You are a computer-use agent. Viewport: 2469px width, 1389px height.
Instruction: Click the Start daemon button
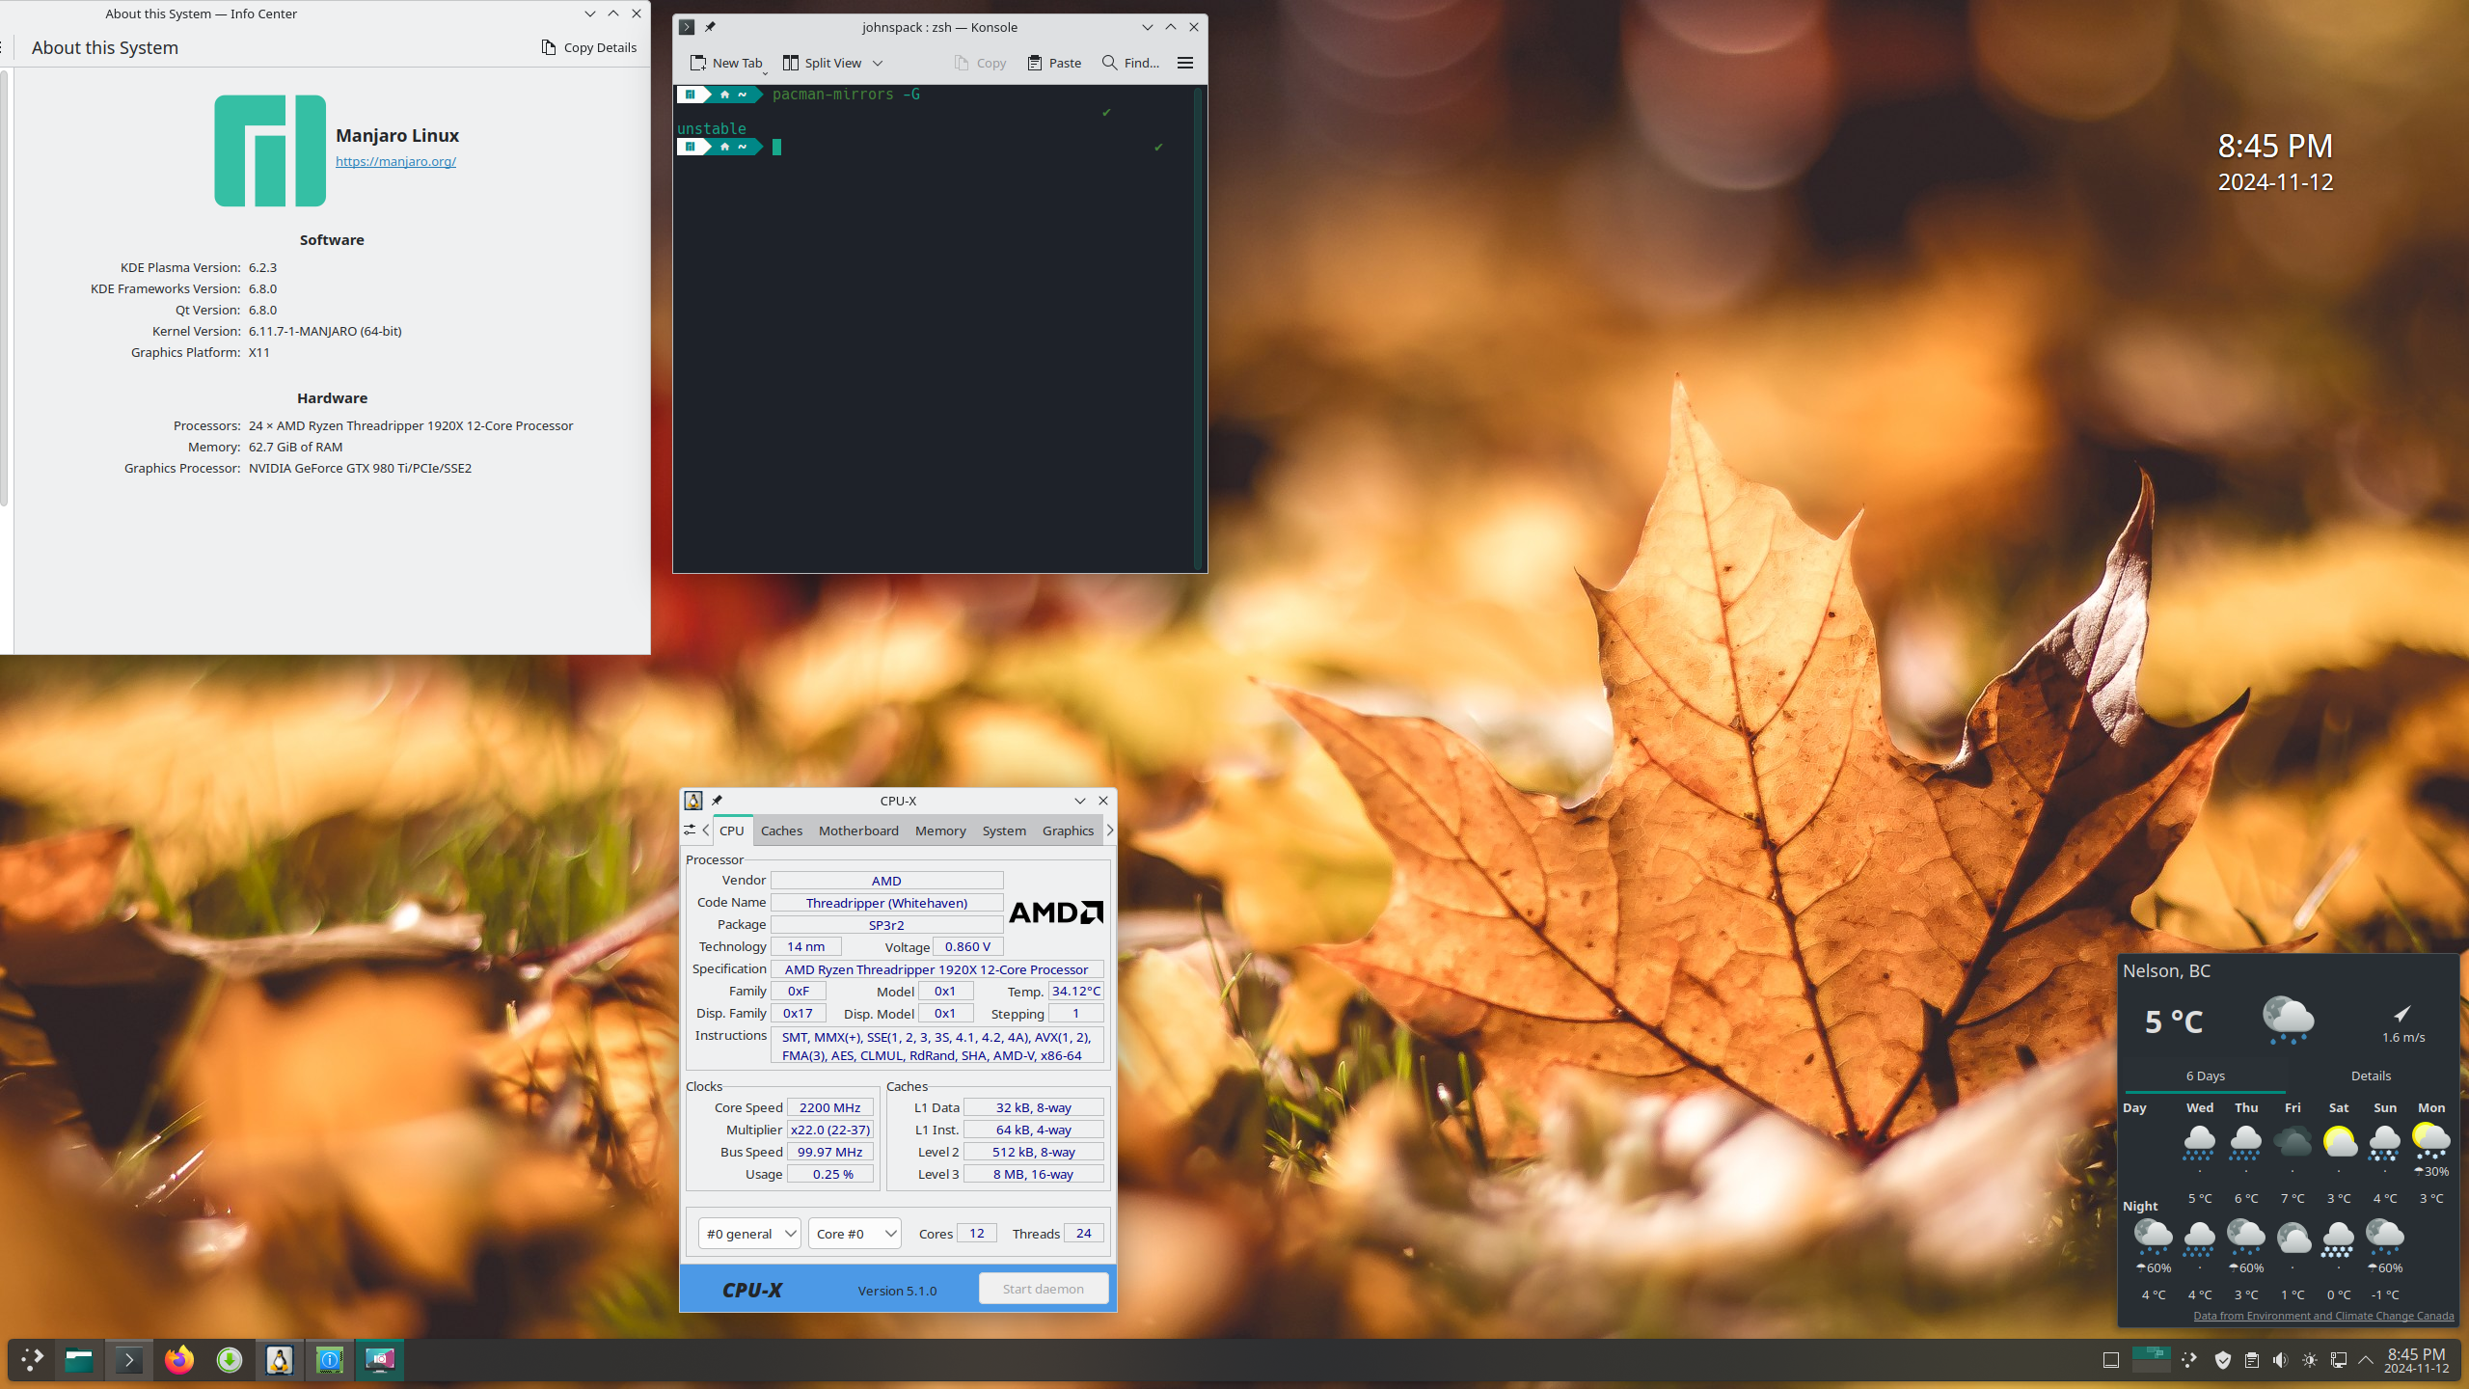[x=1043, y=1289]
